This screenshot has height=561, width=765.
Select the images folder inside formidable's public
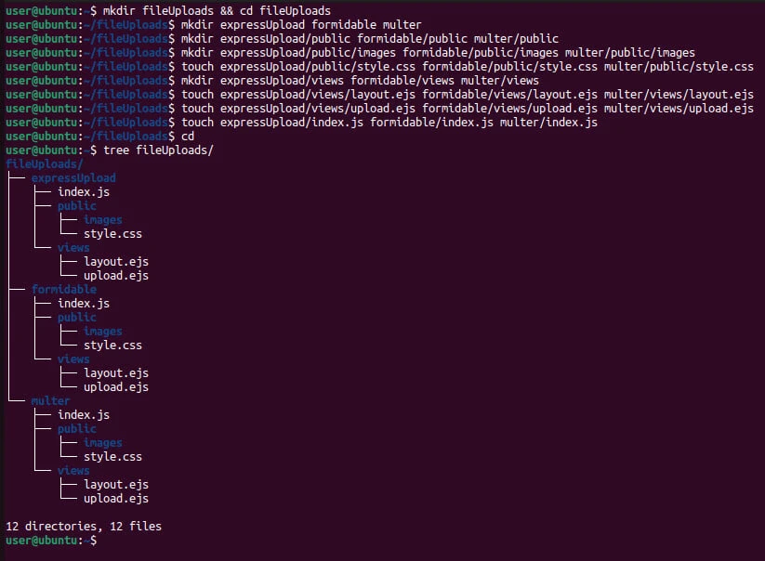coord(102,331)
